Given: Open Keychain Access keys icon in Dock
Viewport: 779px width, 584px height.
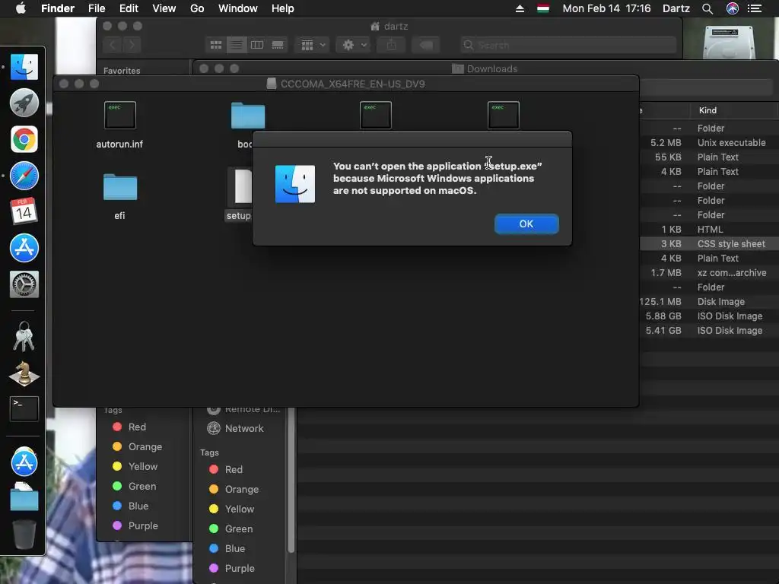Looking at the screenshot, I should pyautogui.click(x=24, y=336).
